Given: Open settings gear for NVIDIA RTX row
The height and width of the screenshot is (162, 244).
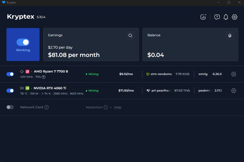Looking at the screenshot, I should [x=234, y=90].
